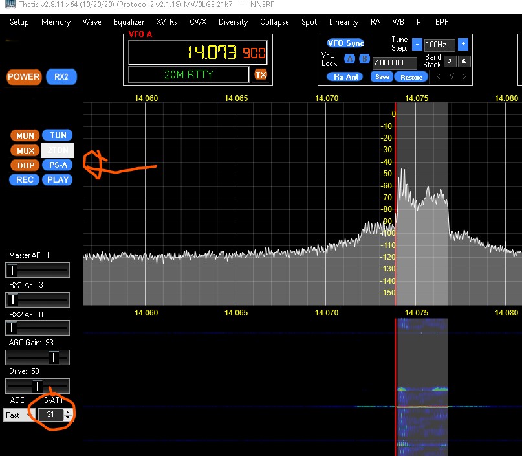The width and height of the screenshot is (522, 456).
Task: Click the 100Hz tune step field
Action: click(439, 45)
